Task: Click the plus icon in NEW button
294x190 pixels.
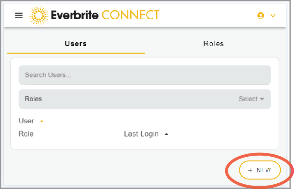Action: tap(250, 170)
